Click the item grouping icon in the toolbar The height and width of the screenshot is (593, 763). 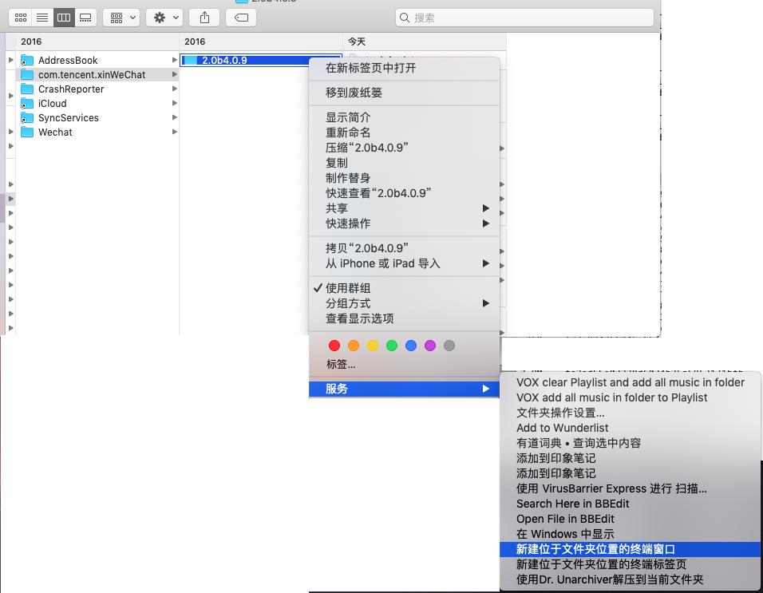[x=116, y=17]
